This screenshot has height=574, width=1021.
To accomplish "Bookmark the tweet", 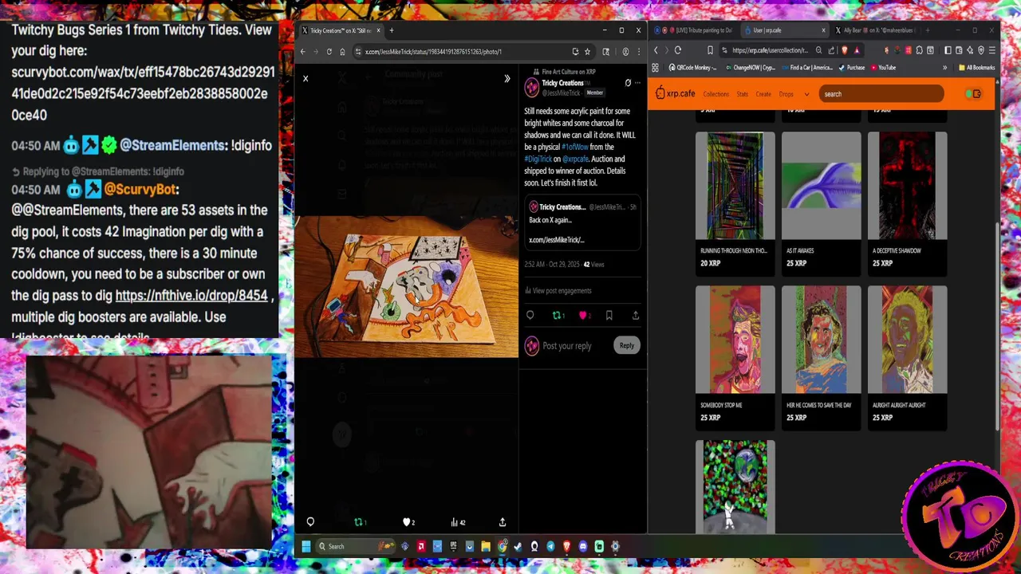I will [609, 316].
